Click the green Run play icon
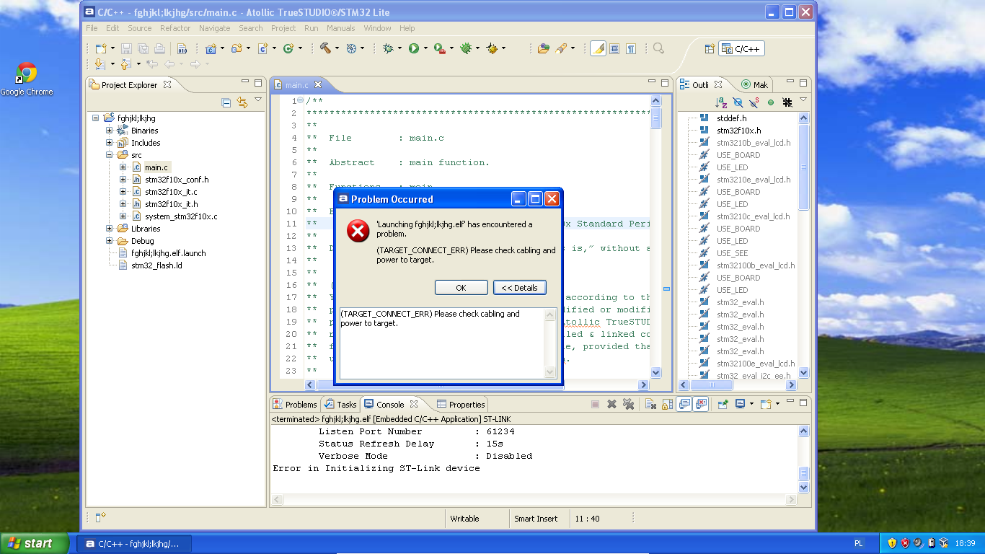 tap(414, 48)
